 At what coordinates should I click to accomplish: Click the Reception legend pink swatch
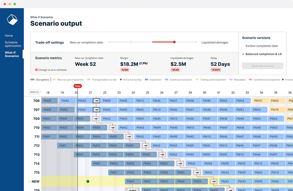231,79
